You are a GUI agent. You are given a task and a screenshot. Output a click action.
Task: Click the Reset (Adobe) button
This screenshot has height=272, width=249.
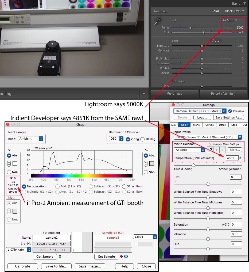point(223,93)
